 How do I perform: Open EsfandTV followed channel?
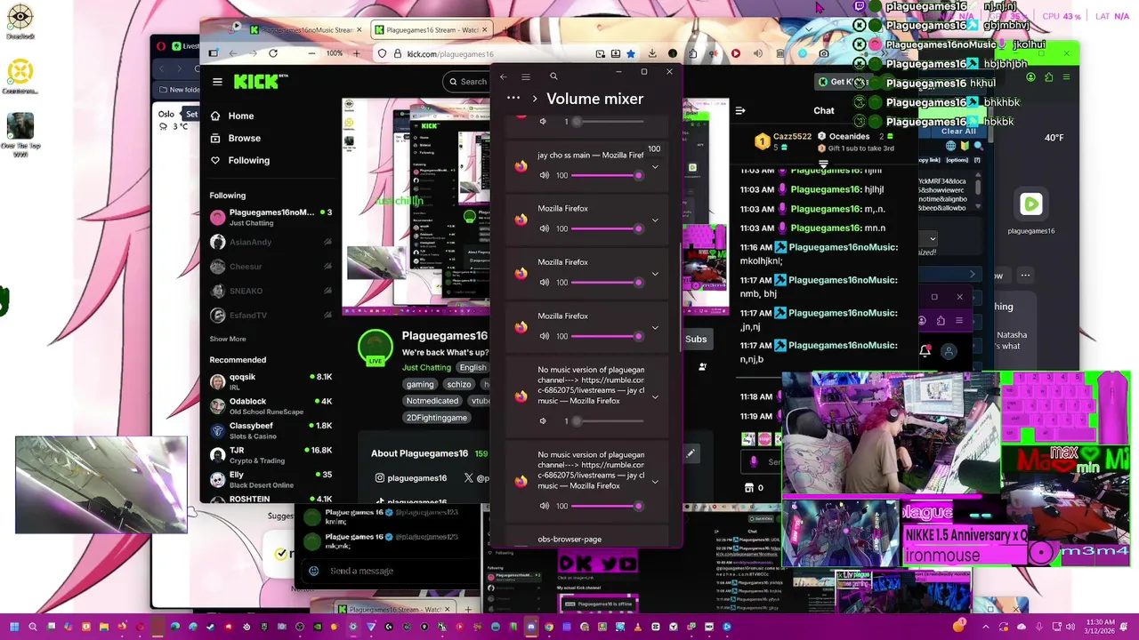271,315
